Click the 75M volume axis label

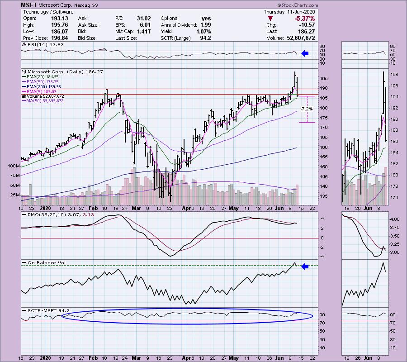pyautogui.click(x=15, y=176)
